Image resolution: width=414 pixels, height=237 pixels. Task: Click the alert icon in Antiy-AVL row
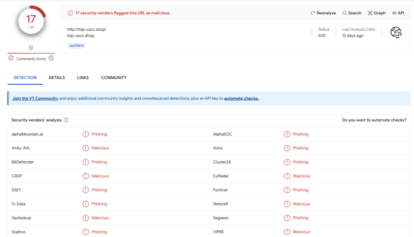[86, 148]
